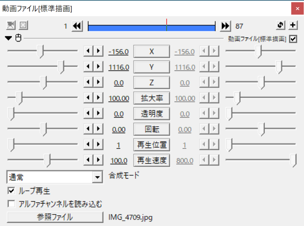Collapse the settings with the black triangle

tap(9, 39)
